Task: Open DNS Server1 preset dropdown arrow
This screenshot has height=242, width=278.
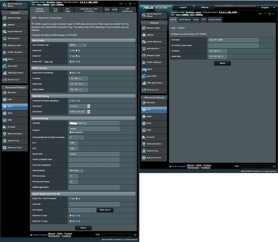Action: pyautogui.click(x=89, y=106)
